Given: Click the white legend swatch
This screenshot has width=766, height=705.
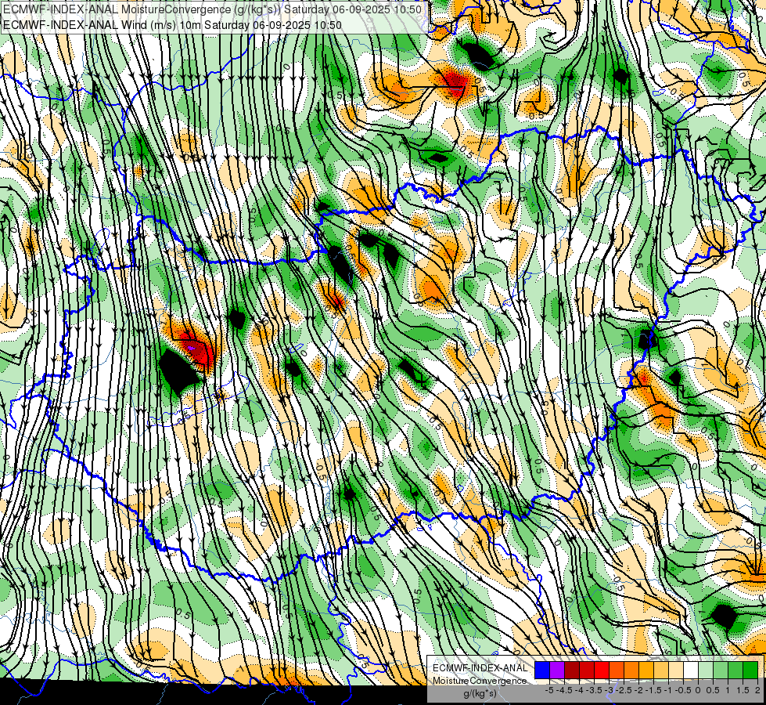Looking at the screenshot, I should coord(691,671).
